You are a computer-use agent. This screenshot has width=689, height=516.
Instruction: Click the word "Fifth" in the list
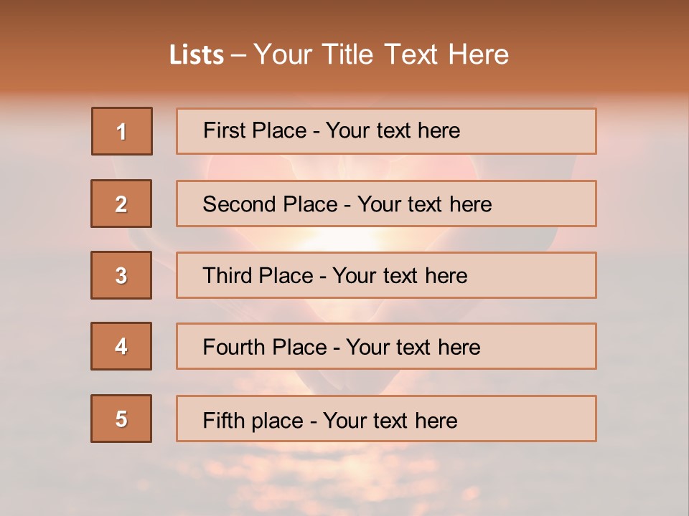(223, 420)
